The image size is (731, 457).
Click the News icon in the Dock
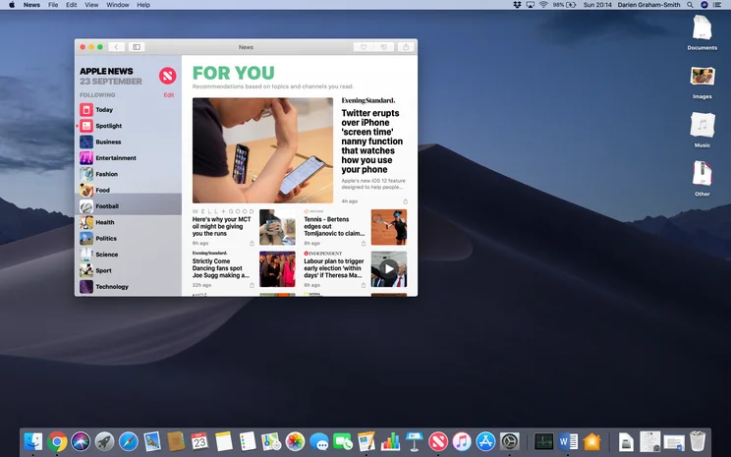tap(438, 441)
